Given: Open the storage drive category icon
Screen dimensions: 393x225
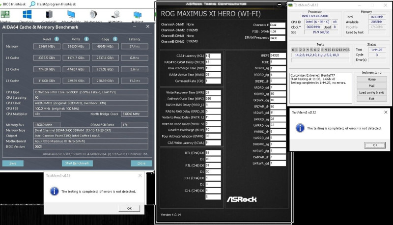Looking at the screenshot, I should (x=115, y=14).
